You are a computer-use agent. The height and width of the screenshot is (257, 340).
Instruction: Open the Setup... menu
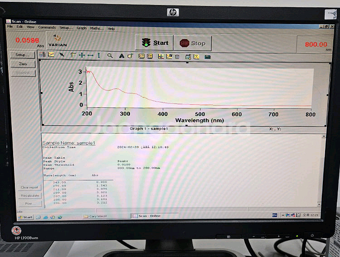pyautogui.click(x=66, y=28)
